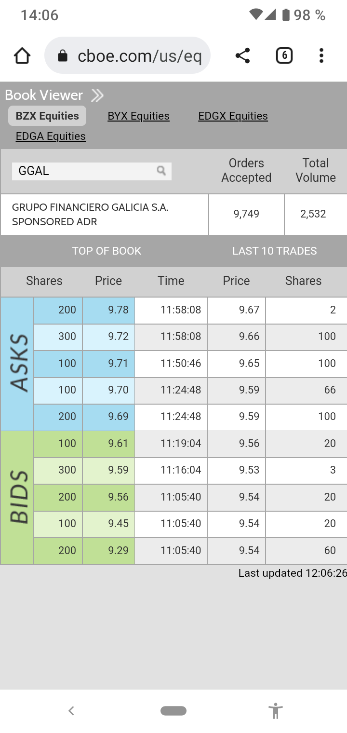This screenshot has height=733, width=347.
Task: Select the 9.61 top bid price cell
Action: tap(109, 444)
